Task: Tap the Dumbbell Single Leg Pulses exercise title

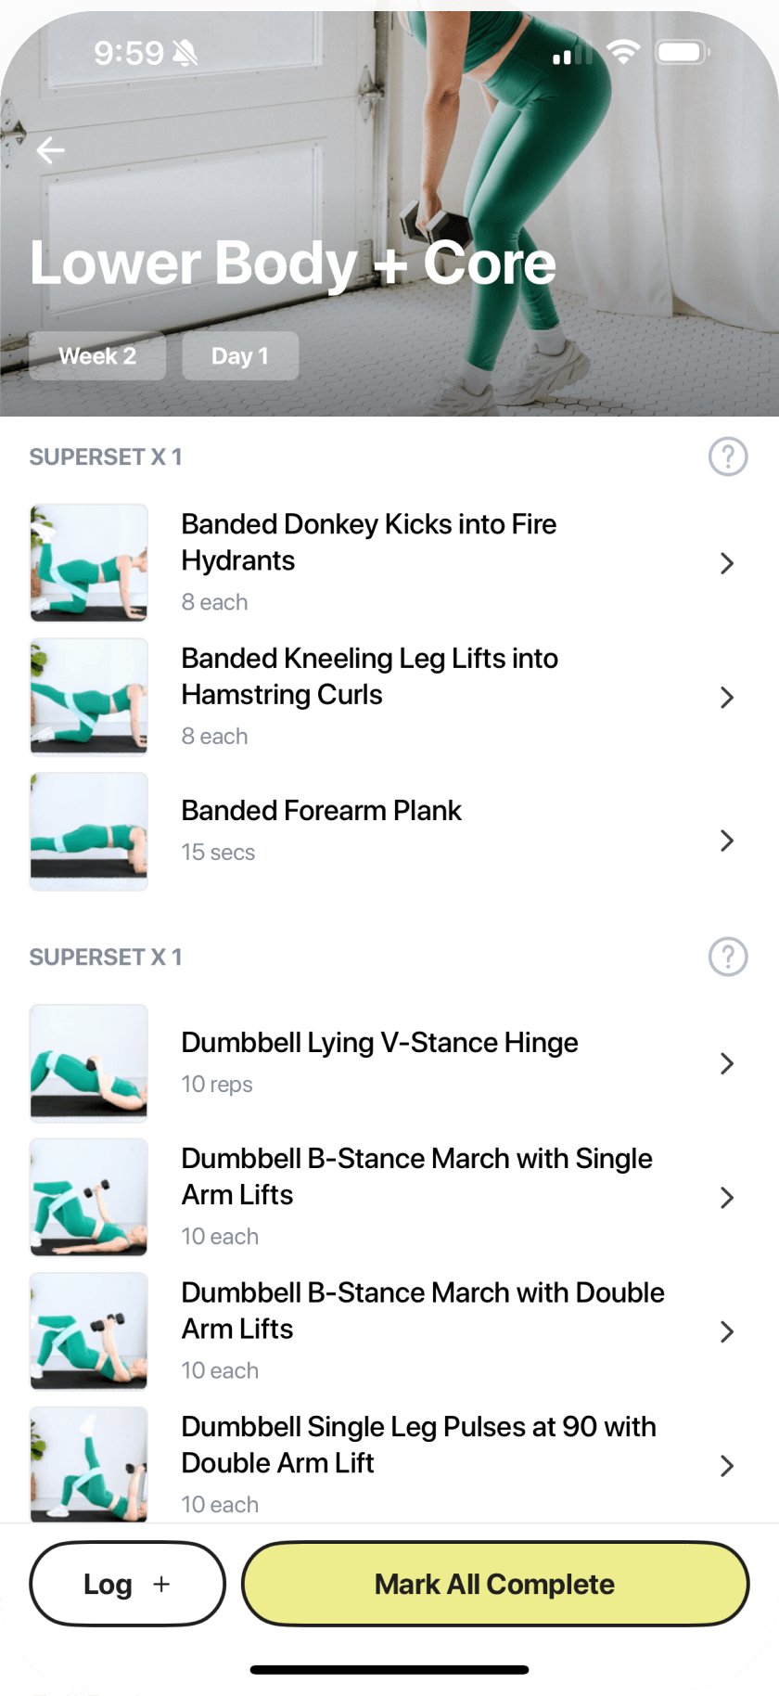Action: coord(418,1445)
